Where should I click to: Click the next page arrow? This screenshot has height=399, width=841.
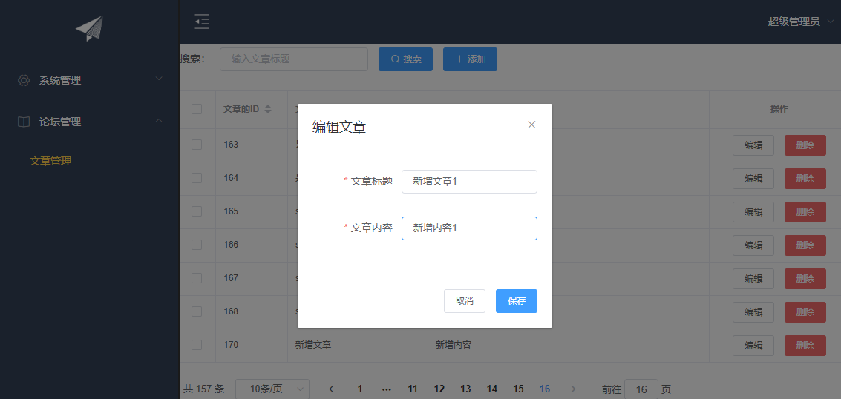click(x=573, y=389)
